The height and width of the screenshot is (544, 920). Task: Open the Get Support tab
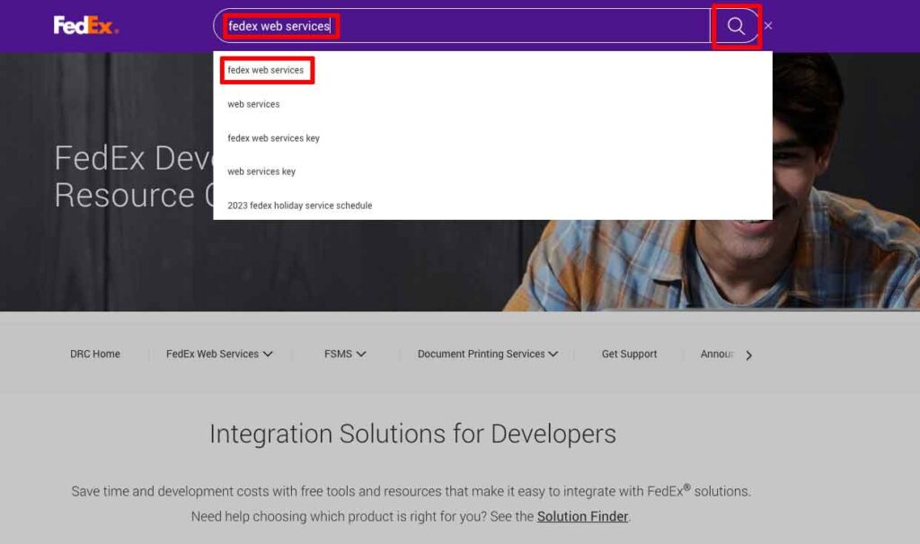tap(629, 354)
